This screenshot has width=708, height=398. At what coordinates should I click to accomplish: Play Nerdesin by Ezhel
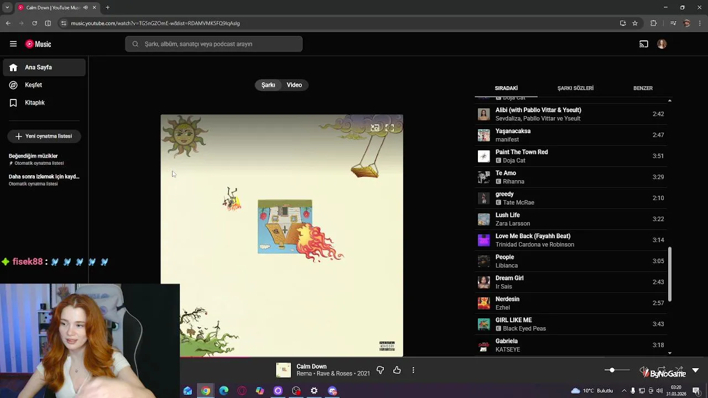[x=571, y=303]
